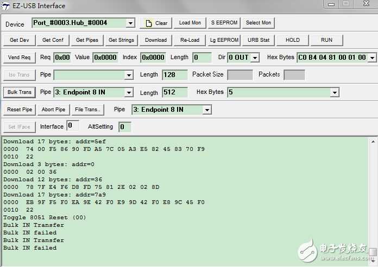Open the Device dropdown Port_#0003.Hub_#0004
The width and height of the screenshot is (378, 267).
130,23
